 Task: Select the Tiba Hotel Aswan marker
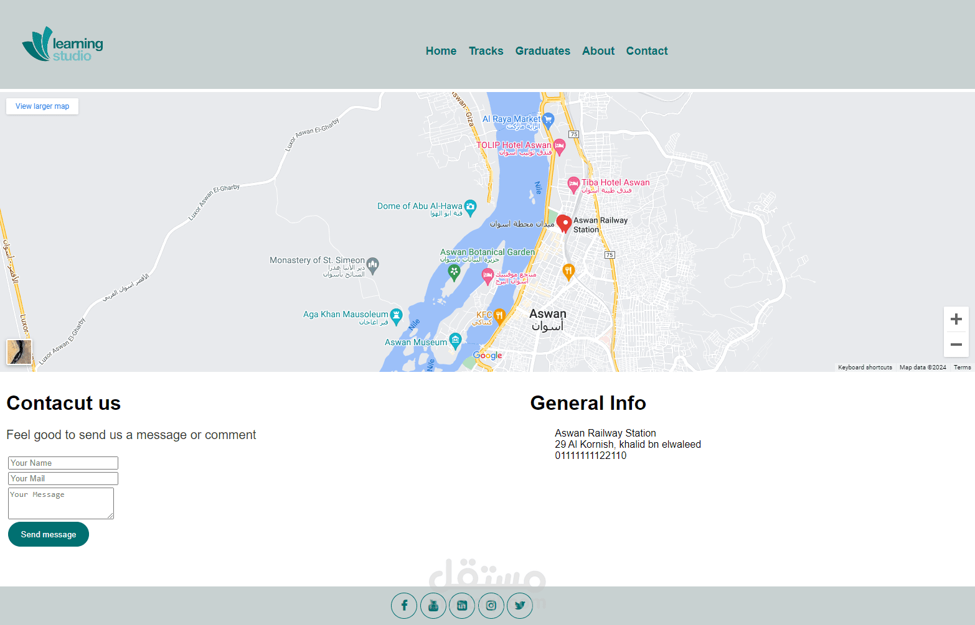click(573, 185)
